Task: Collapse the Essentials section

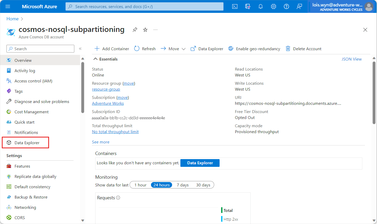Action: coord(96,59)
